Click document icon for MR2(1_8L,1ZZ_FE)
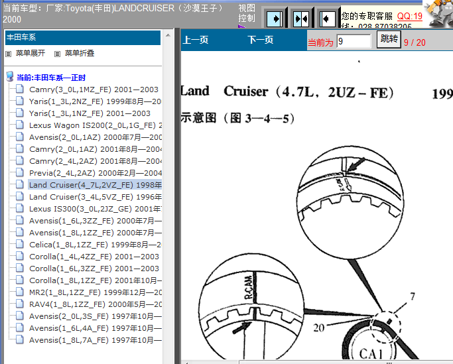Viewport: 453px width, 364px height. pyautogui.click(x=20, y=292)
